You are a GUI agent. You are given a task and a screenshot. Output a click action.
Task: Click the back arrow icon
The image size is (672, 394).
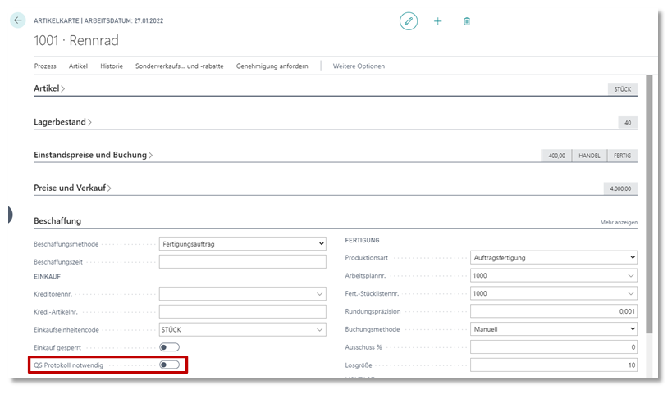17,20
